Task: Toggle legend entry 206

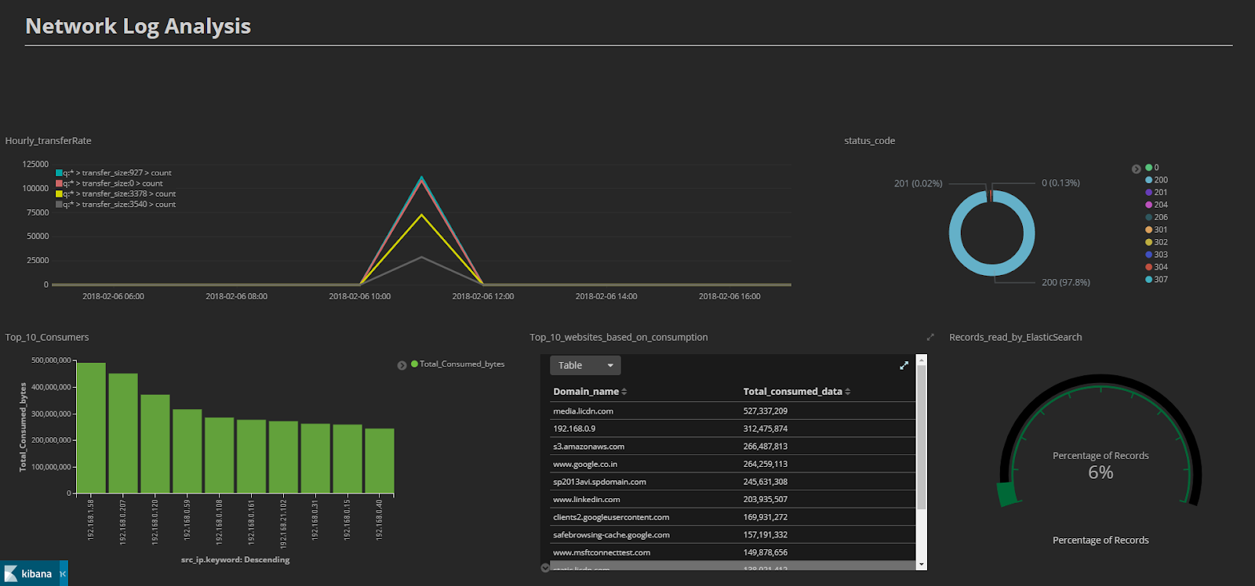Action: 1156,218
